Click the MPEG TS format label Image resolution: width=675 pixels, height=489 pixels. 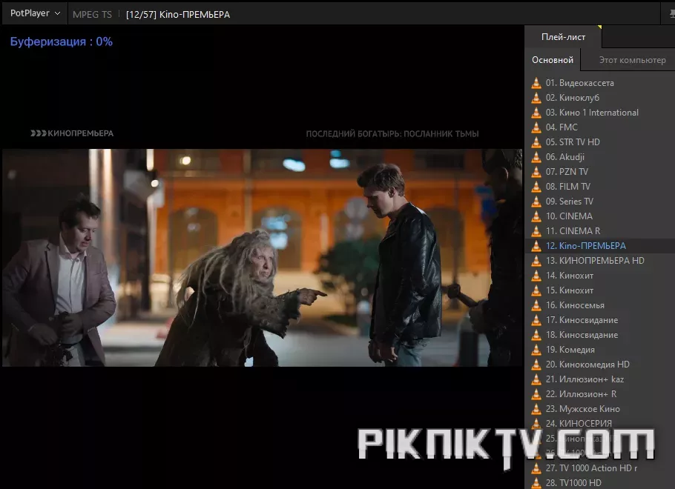[92, 15]
